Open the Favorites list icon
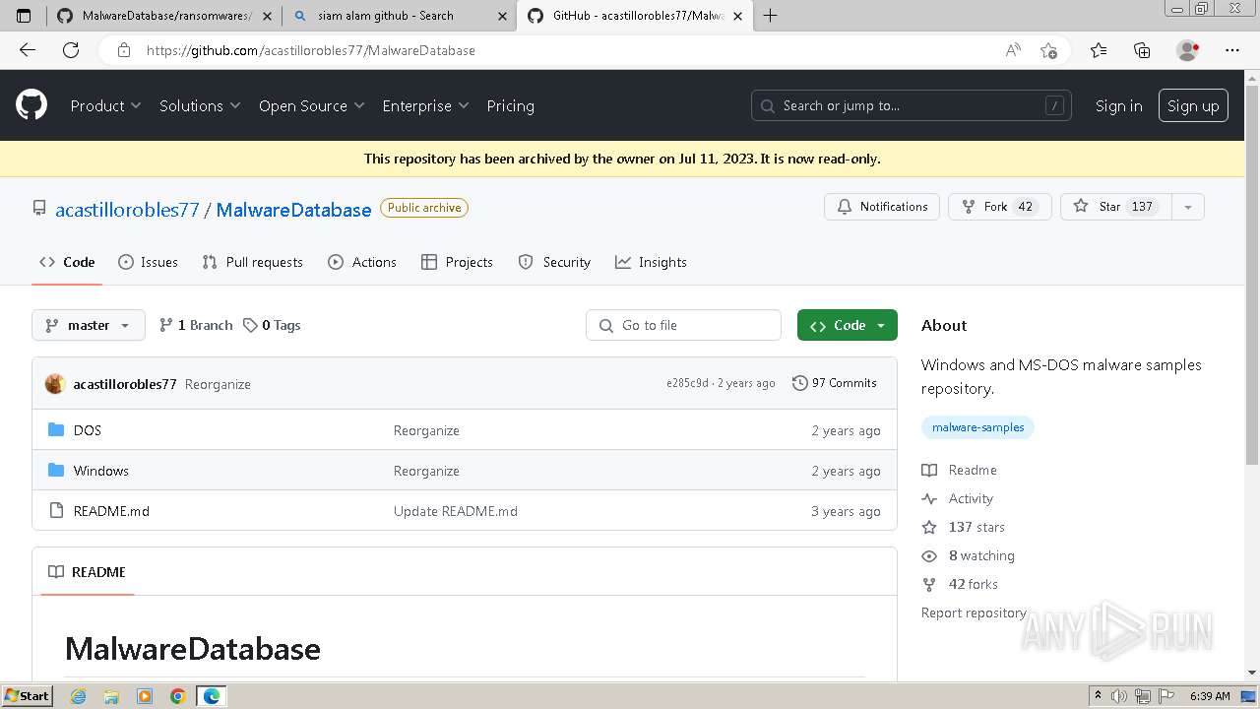 (x=1099, y=50)
